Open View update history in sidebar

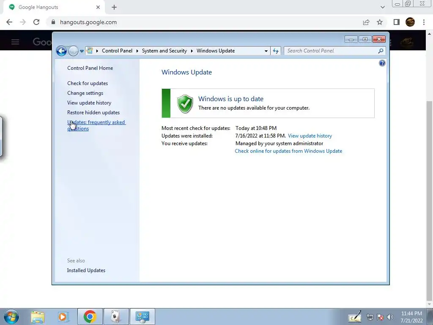[89, 103]
